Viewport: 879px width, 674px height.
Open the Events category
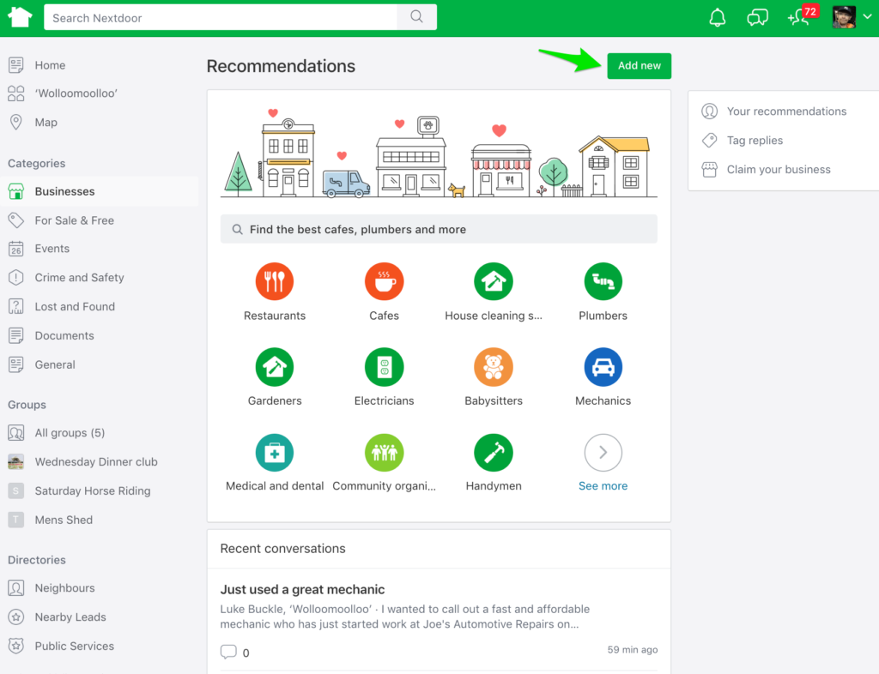pyautogui.click(x=52, y=249)
